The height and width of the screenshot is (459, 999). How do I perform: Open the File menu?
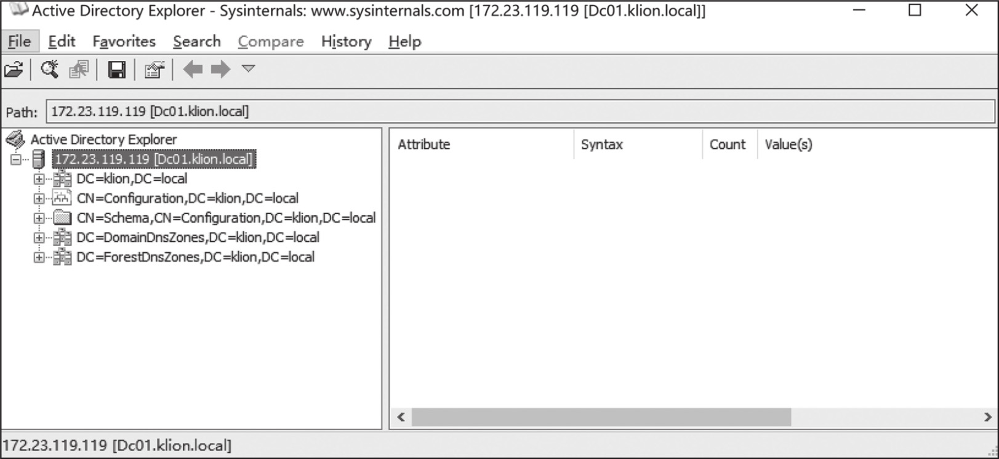(20, 41)
